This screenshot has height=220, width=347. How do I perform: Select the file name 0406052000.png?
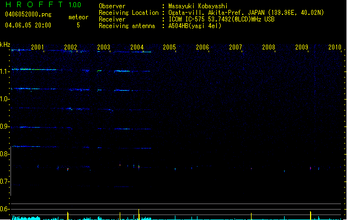click(x=28, y=14)
